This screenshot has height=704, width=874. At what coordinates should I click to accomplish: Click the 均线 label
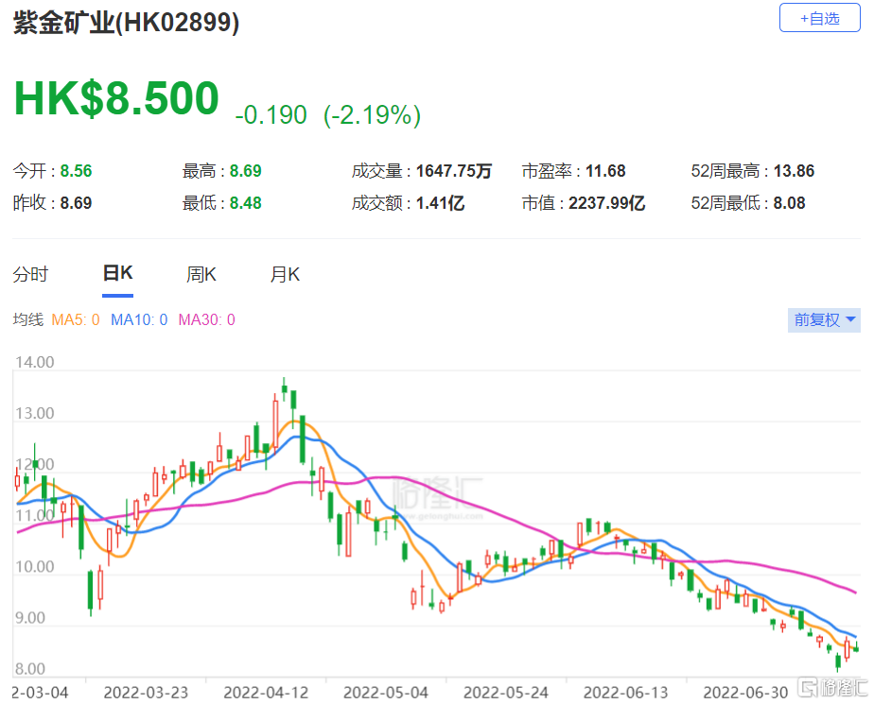click(x=27, y=319)
